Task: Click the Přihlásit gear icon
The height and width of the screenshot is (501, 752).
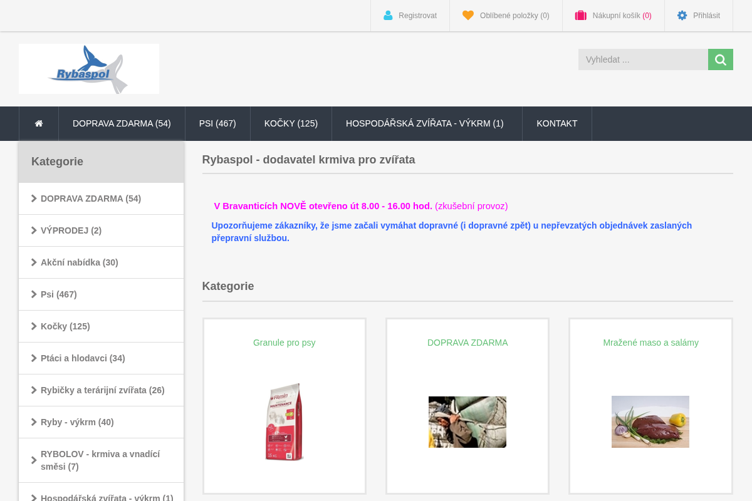Action: tap(682, 16)
